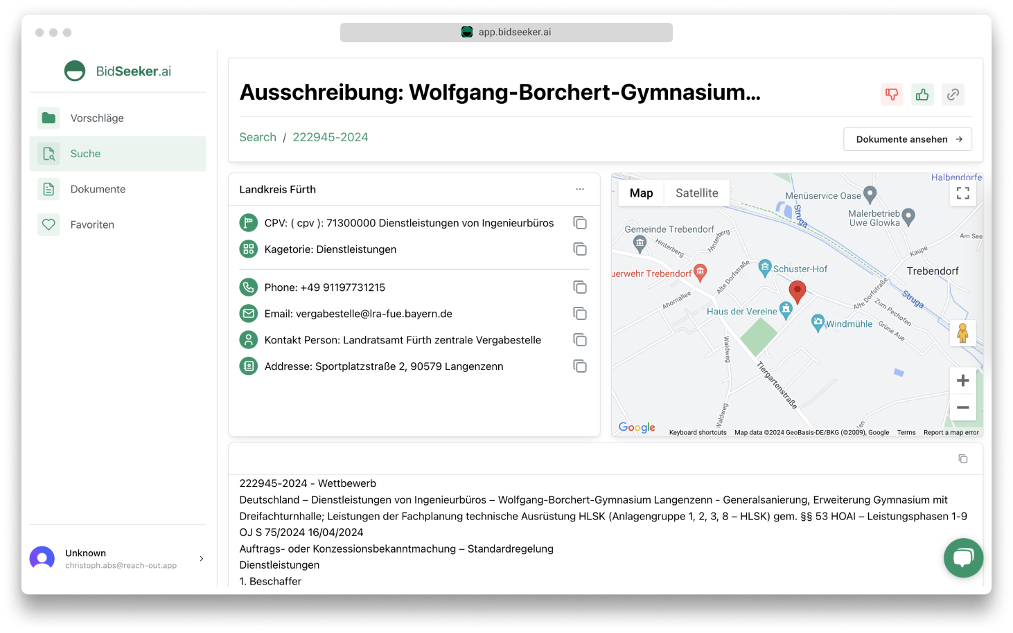Click the red location pin on map

pyautogui.click(x=798, y=292)
